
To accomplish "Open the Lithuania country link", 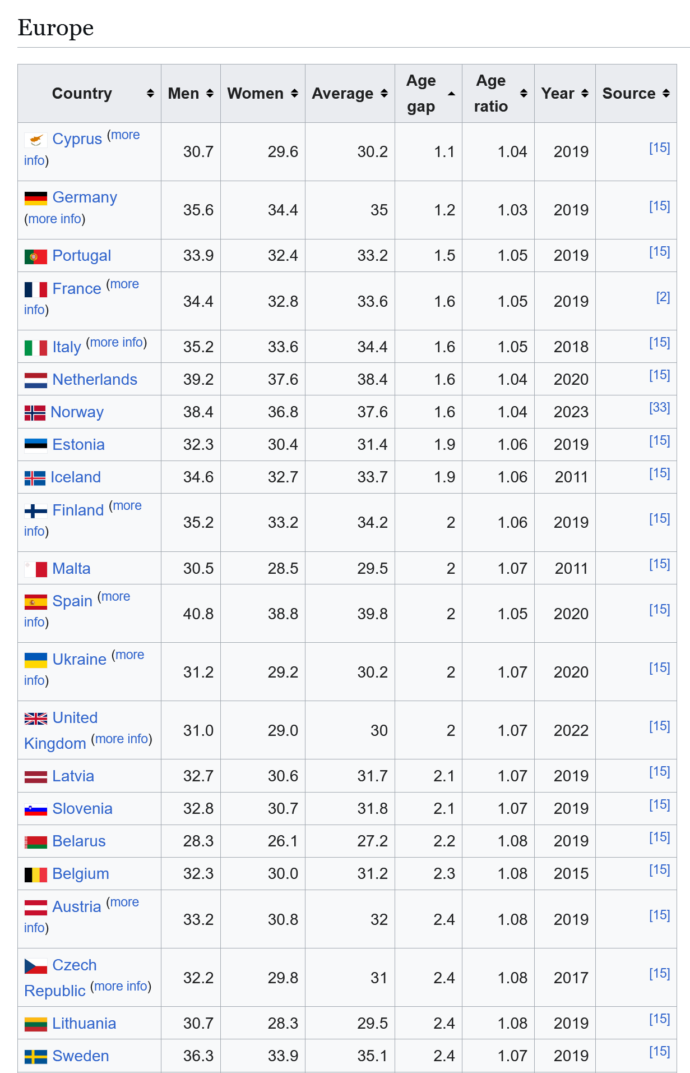I will point(84,1024).
